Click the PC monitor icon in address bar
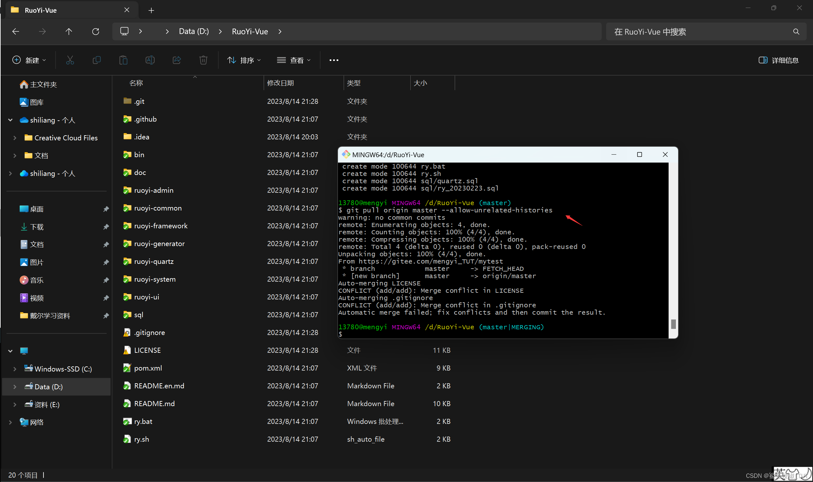 click(x=124, y=31)
